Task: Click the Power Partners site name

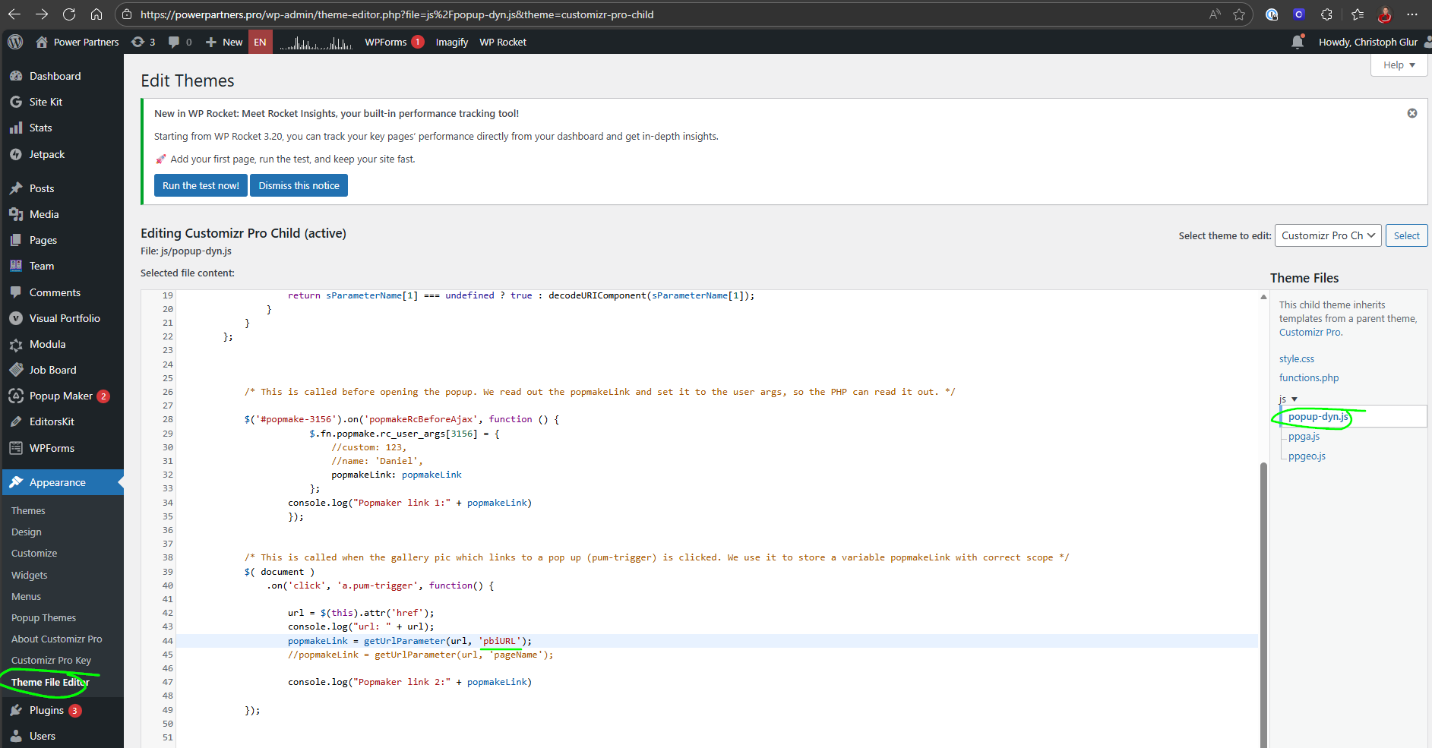Action: (77, 42)
